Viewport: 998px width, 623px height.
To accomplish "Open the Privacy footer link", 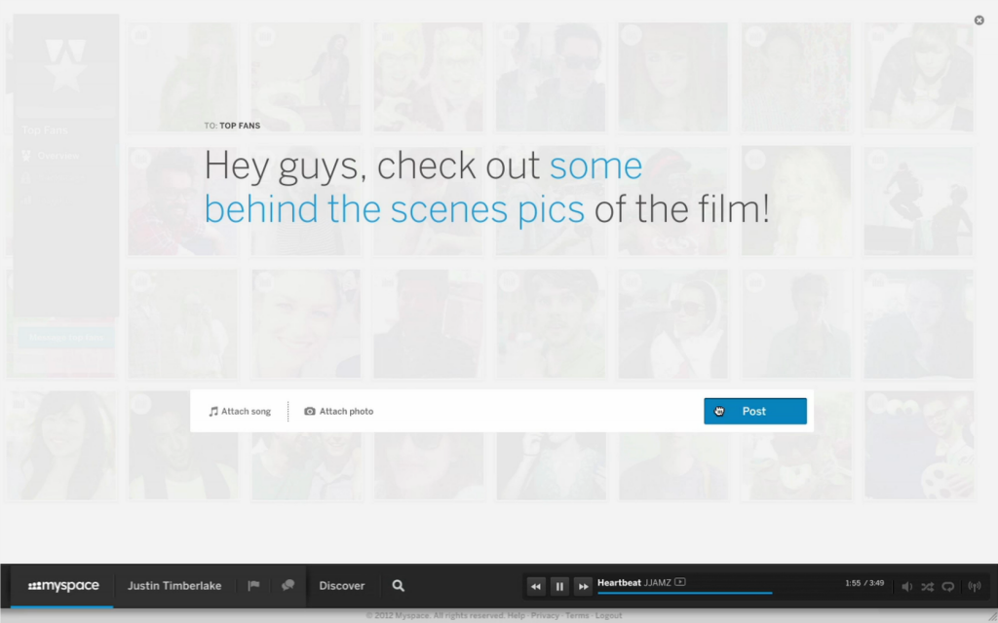I will [545, 615].
